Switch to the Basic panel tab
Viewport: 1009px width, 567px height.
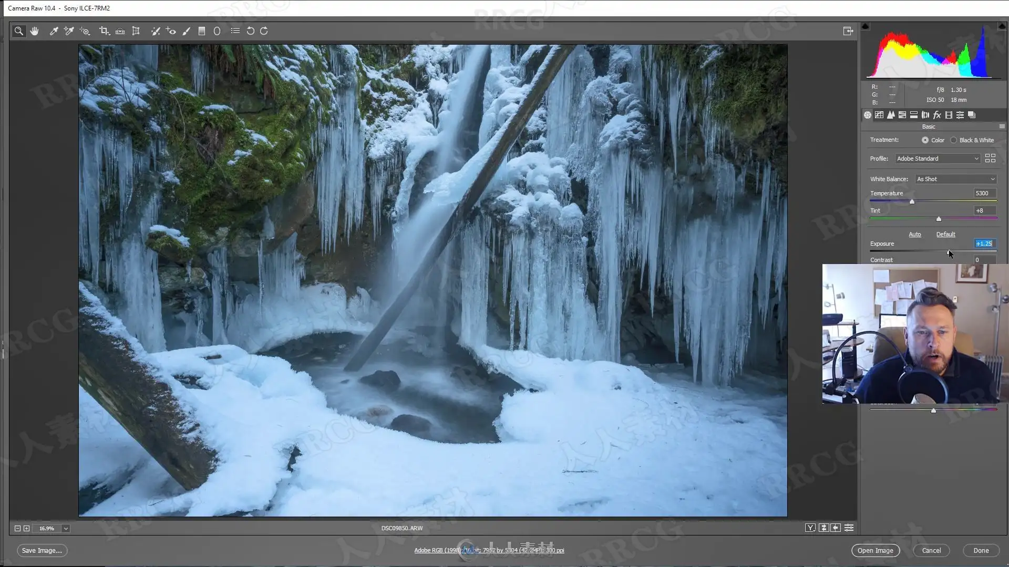[868, 115]
